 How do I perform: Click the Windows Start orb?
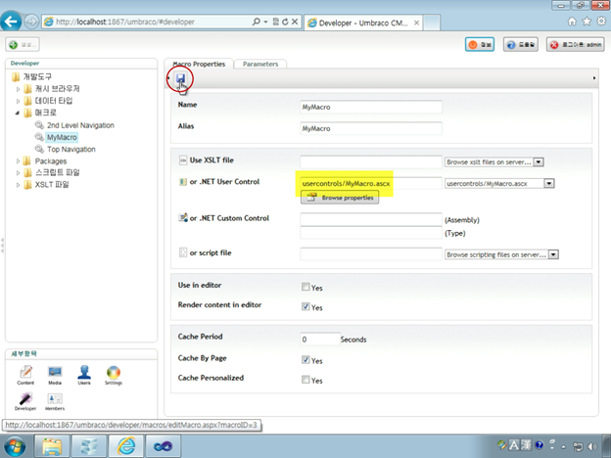coord(13,446)
